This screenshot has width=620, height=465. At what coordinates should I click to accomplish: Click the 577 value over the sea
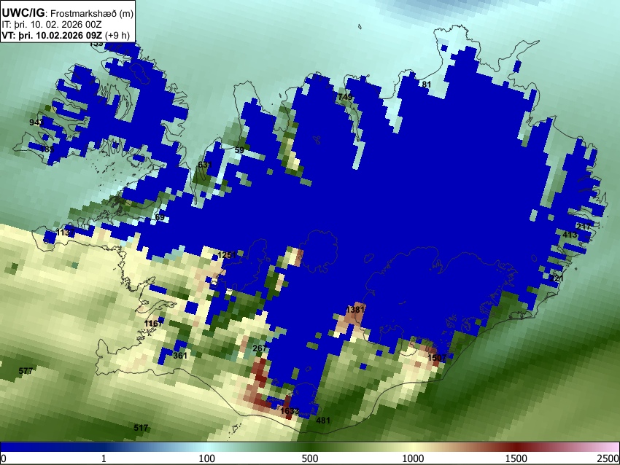(26, 371)
